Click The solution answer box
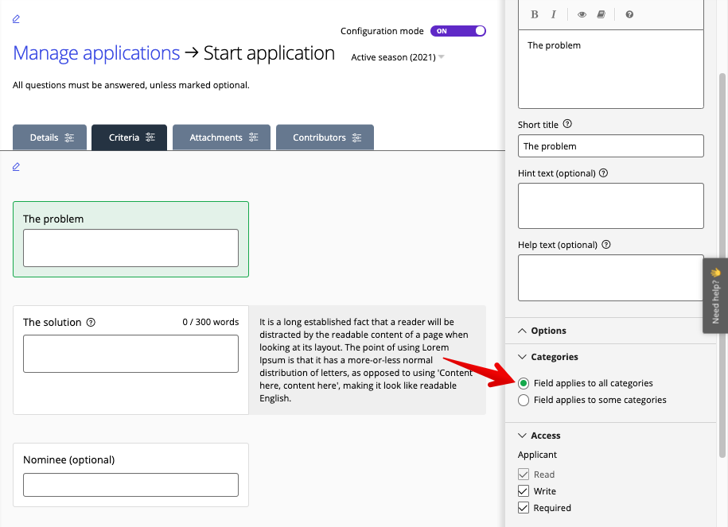This screenshot has width=728, height=527. pos(131,354)
